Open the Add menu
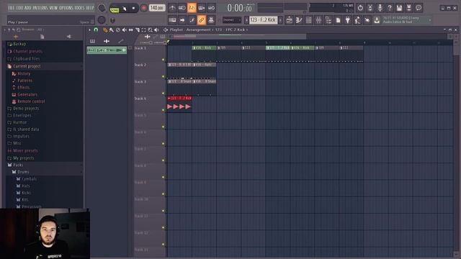The height and width of the screenshot is (259, 461). 28,8
